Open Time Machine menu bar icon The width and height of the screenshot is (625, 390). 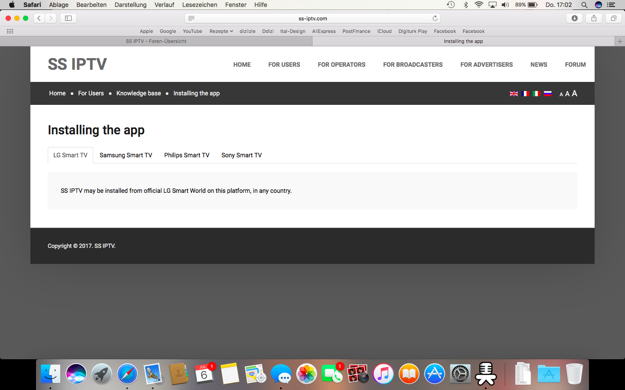[x=451, y=5]
